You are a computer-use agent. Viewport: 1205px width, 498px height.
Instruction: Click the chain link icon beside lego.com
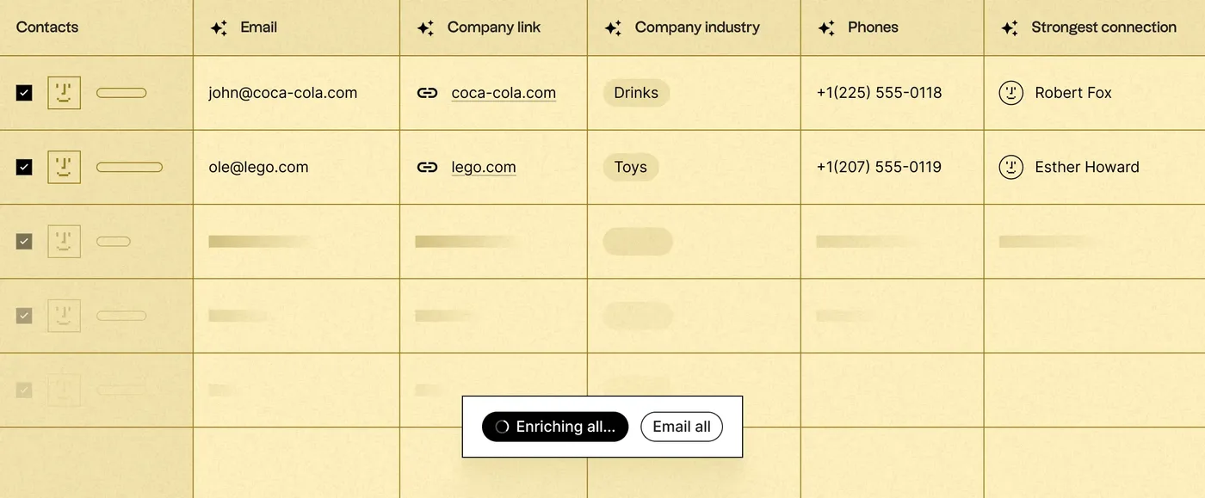(427, 167)
